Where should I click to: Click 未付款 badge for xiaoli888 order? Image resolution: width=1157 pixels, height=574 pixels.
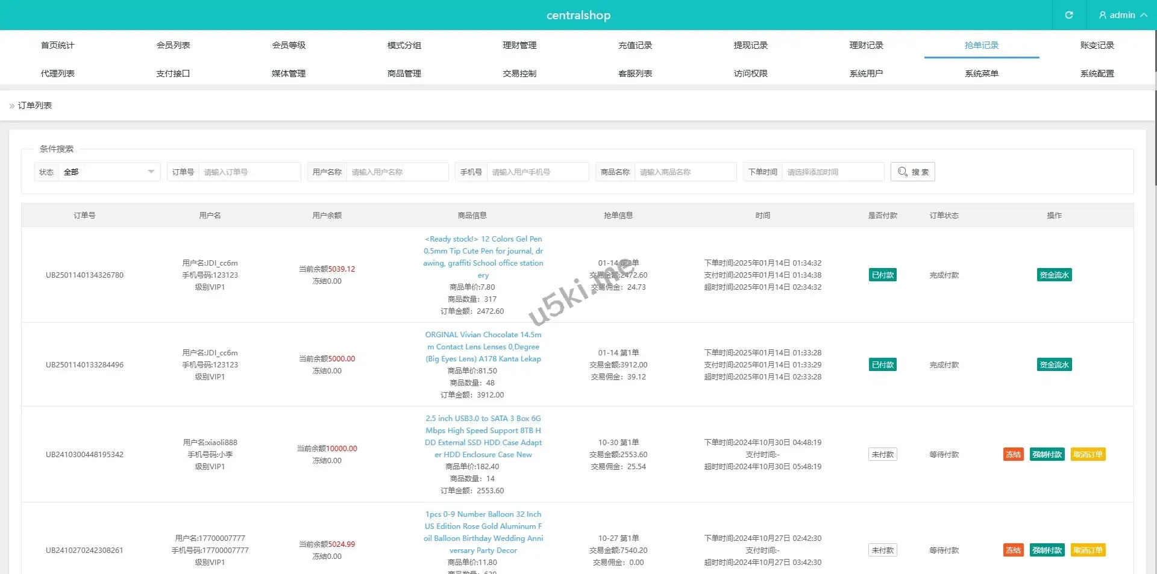point(882,455)
